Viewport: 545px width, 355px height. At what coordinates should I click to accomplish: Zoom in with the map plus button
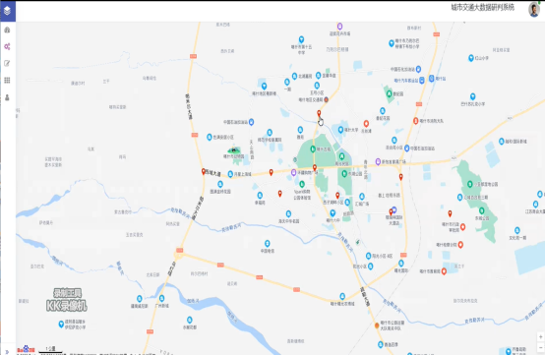pos(540,337)
